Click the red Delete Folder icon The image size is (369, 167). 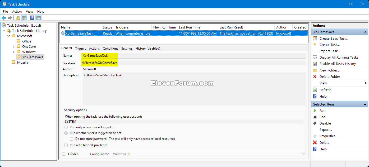pos(315,77)
